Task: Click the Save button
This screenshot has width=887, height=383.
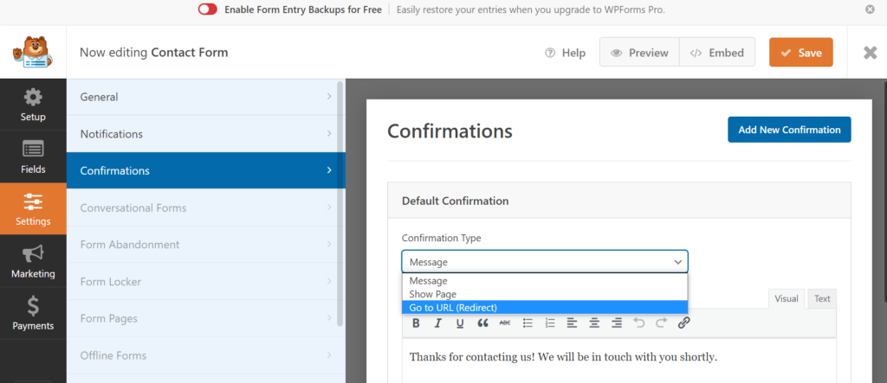Action: click(801, 53)
